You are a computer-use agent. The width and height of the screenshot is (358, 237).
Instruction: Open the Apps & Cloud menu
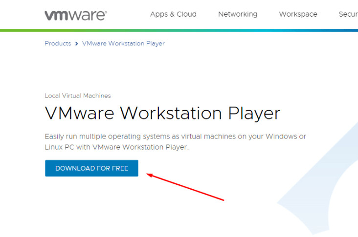[173, 14]
